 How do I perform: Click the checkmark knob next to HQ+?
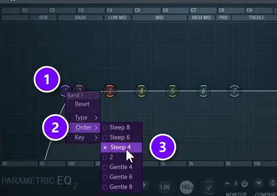pyautogui.click(x=209, y=187)
